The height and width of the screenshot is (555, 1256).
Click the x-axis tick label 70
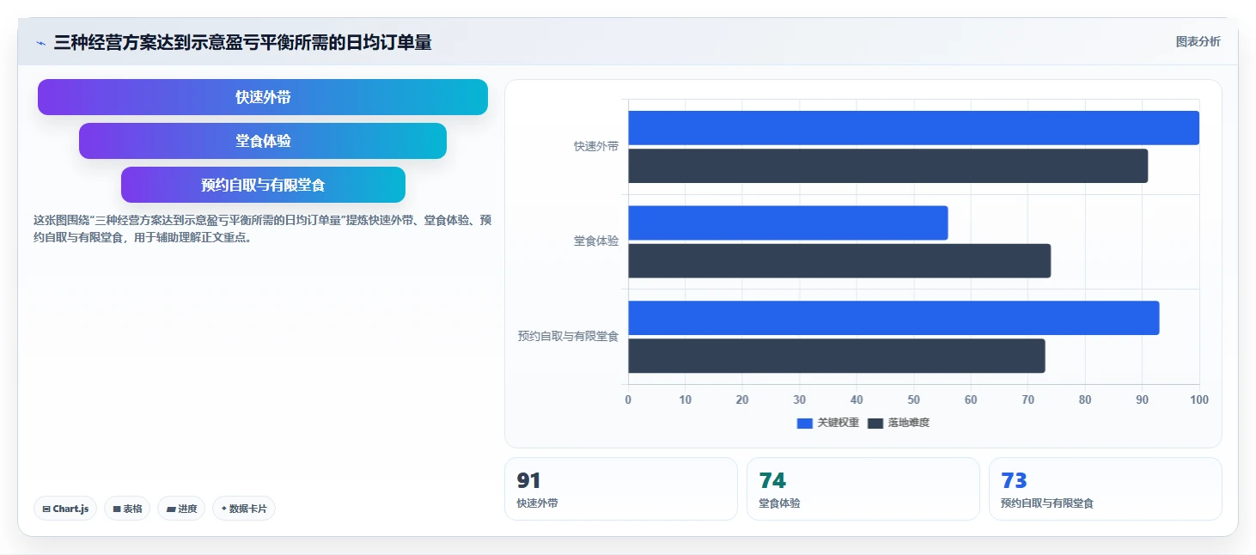pos(1027,399)
